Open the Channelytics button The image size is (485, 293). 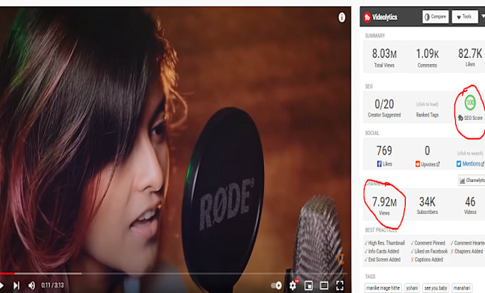[471, 180]
